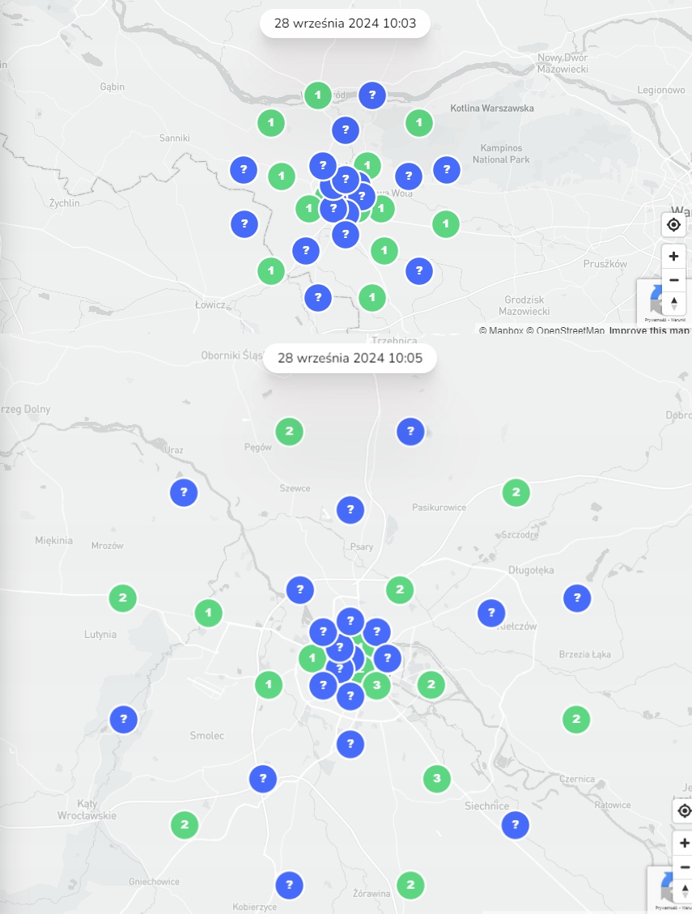This screenshot has width=692, height=914.
Task: Click the locate-me icon on the 10:03 map
Action: tap(673, 224)
